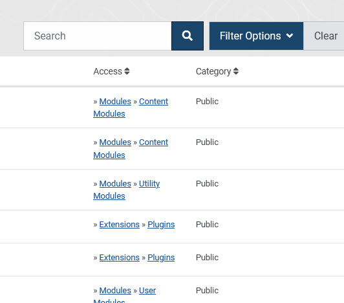Open Extensions link in second Plugins row
The width and height of the screenshot is (344, 303).
pyautogui.click(x=120, y=258)
